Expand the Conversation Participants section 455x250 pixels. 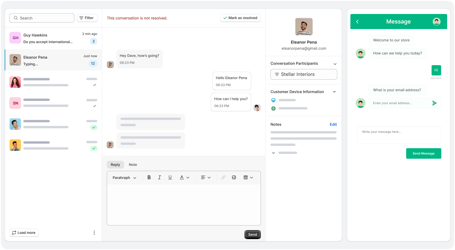[x=335, y=64]
